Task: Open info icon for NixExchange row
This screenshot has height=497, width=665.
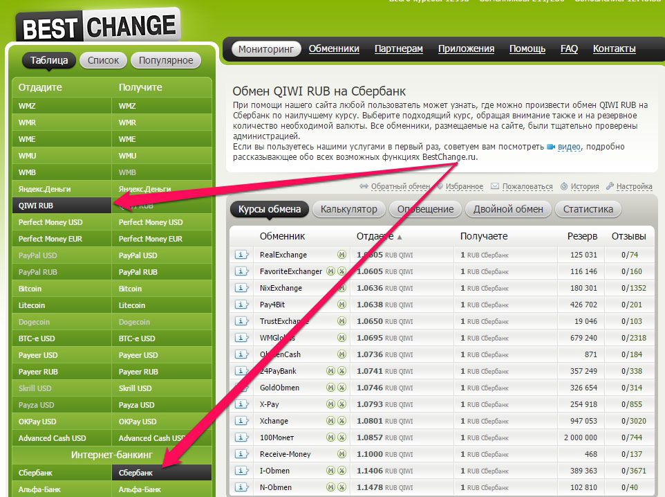Action: 241,288
